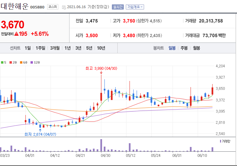Image resolution: width=237 pixels, height=166 pixels.
Task: Click the tallest volume bar at 04/30
Action: [x=101, y=145]
